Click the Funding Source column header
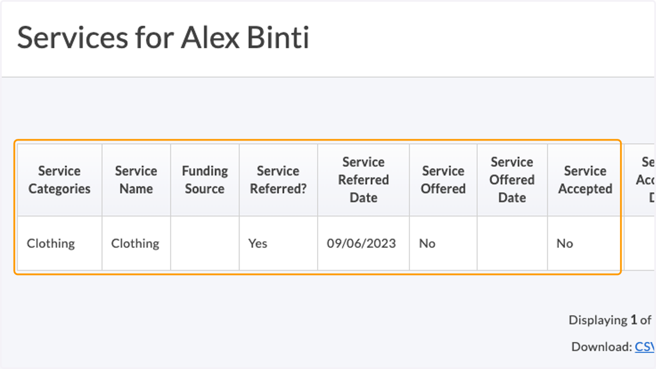The image size is (656, 369). (204, 180)
